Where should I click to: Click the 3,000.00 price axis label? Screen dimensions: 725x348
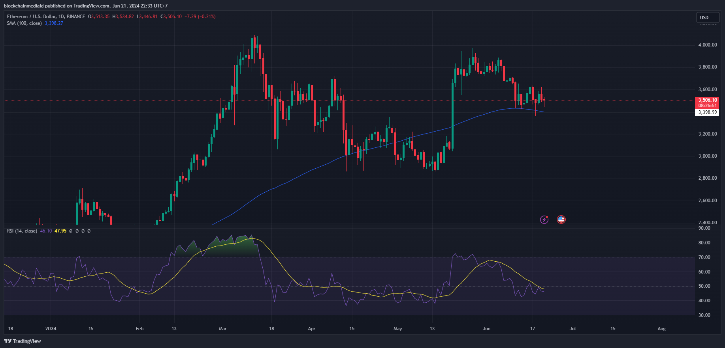(708, 156)
